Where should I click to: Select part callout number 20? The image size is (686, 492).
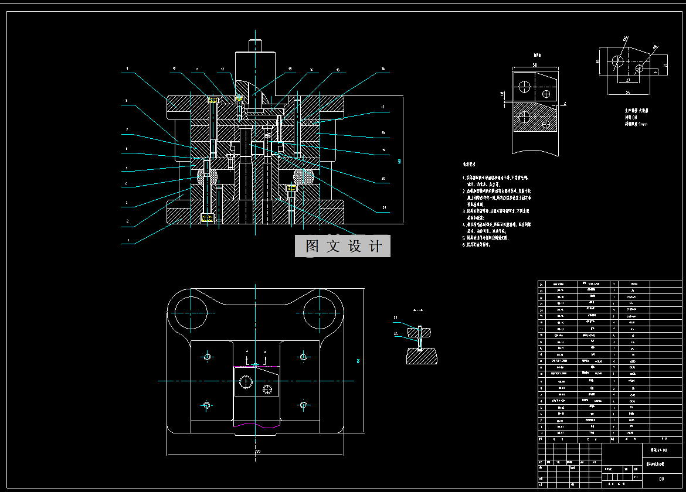point(383,178)
